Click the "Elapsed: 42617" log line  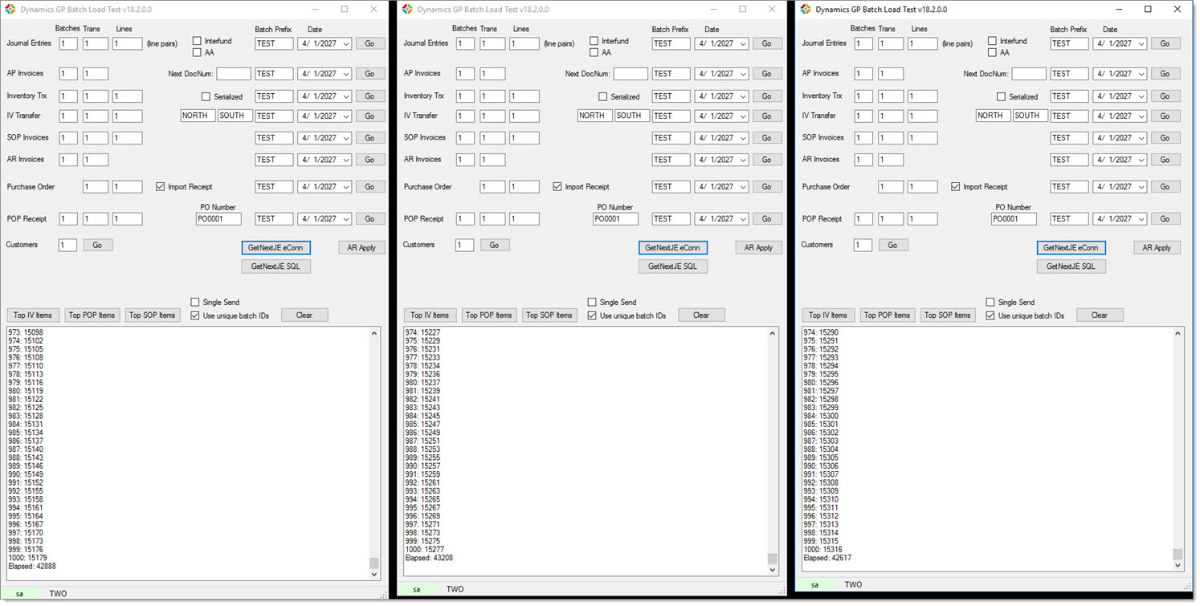click(x=827, y=558)
